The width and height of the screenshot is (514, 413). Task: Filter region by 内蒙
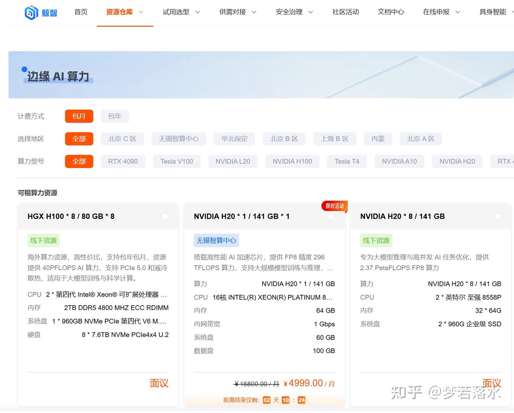coord(378,139)
